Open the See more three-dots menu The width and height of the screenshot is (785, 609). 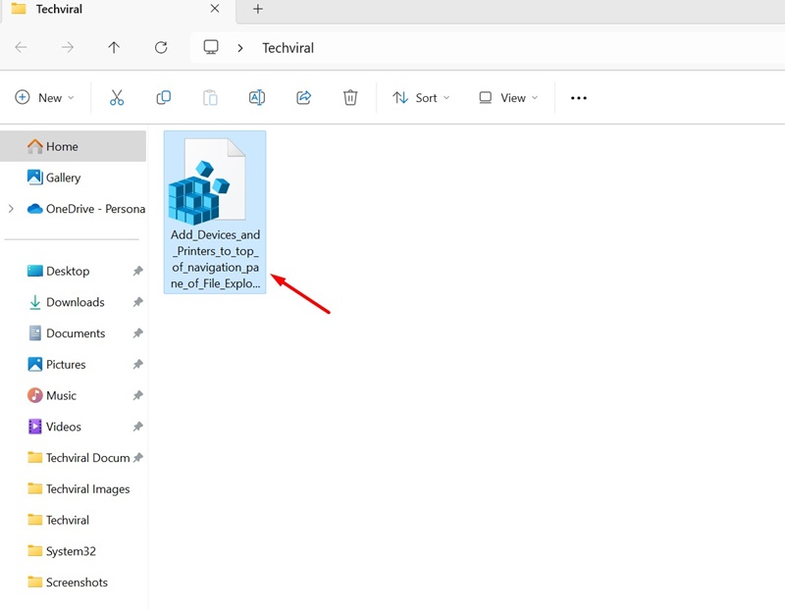tap(579, 98)
